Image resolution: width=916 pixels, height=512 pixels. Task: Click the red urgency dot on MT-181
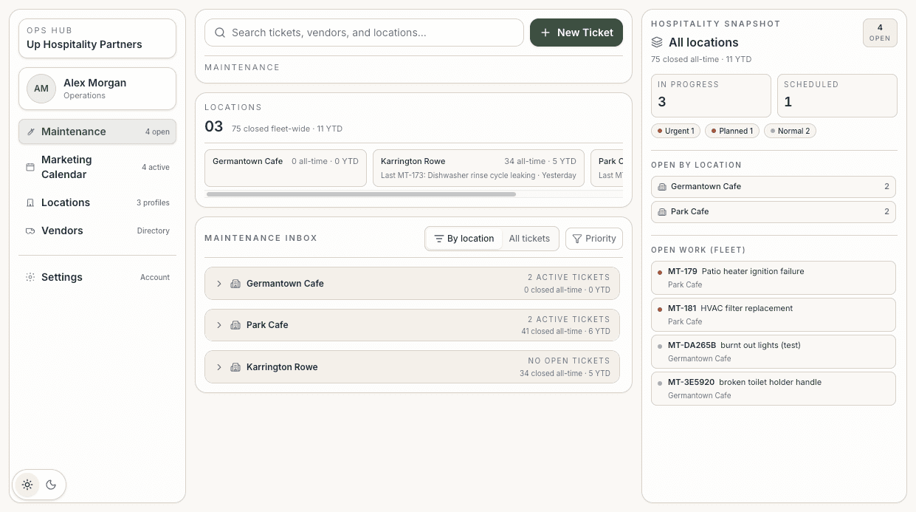[660, 309]
